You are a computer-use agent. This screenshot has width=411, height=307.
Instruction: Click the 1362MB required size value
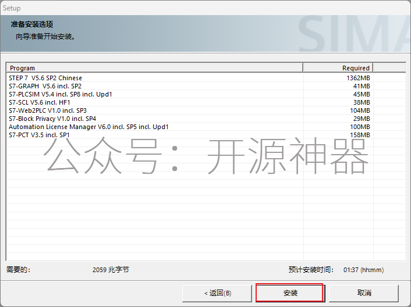(x=358, y=78)
